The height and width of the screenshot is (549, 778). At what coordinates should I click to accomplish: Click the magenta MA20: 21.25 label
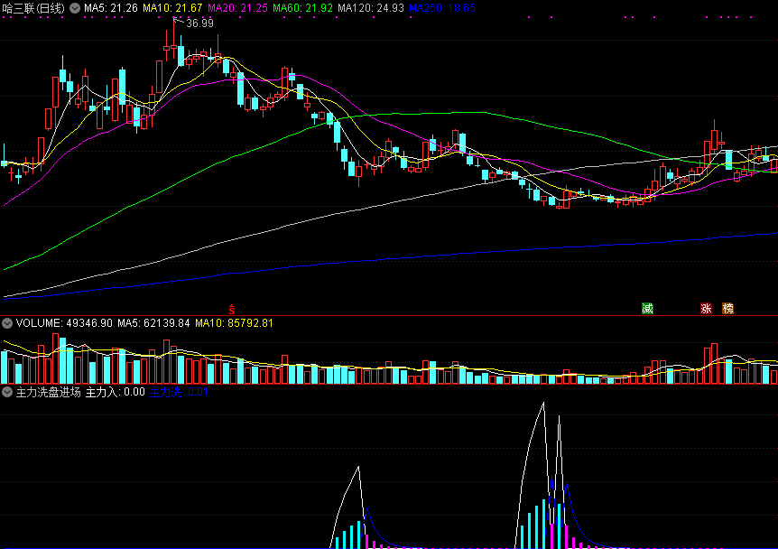point(237,8)
